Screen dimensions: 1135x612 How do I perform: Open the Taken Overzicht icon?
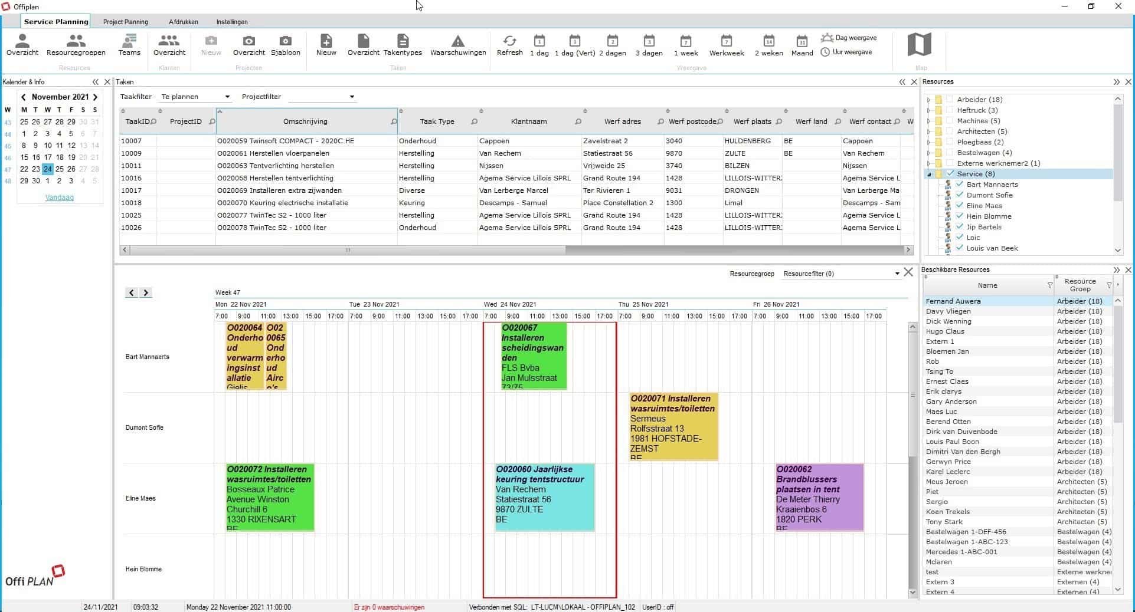[x=364, y=45]
